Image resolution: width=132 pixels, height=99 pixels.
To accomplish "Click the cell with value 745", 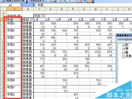I will click(x=39, y=73).
